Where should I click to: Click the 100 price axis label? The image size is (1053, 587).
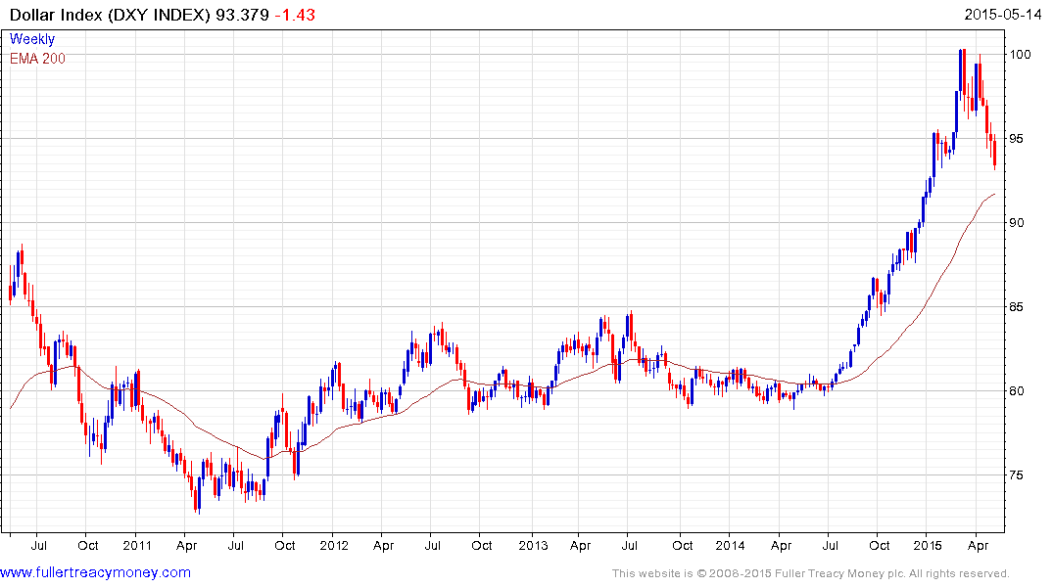pyautogui.click(x=1021, y=55)
